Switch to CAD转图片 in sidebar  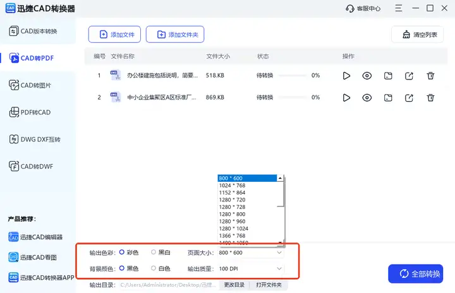point(38,85)
